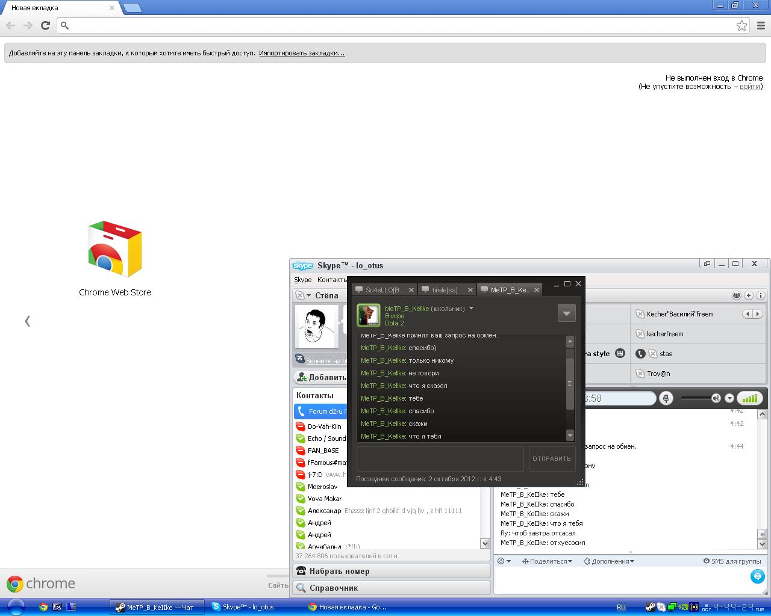Open the Chrome Web Store app
This screenshot has height=616, width=771.
(115, 258)
